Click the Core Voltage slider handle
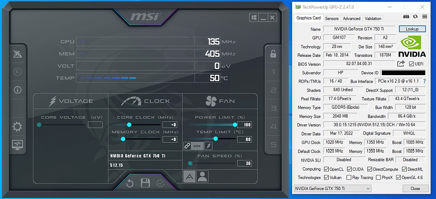Image resolution: width=436 pixels, height=199 pixels. [x=39, y=125]
